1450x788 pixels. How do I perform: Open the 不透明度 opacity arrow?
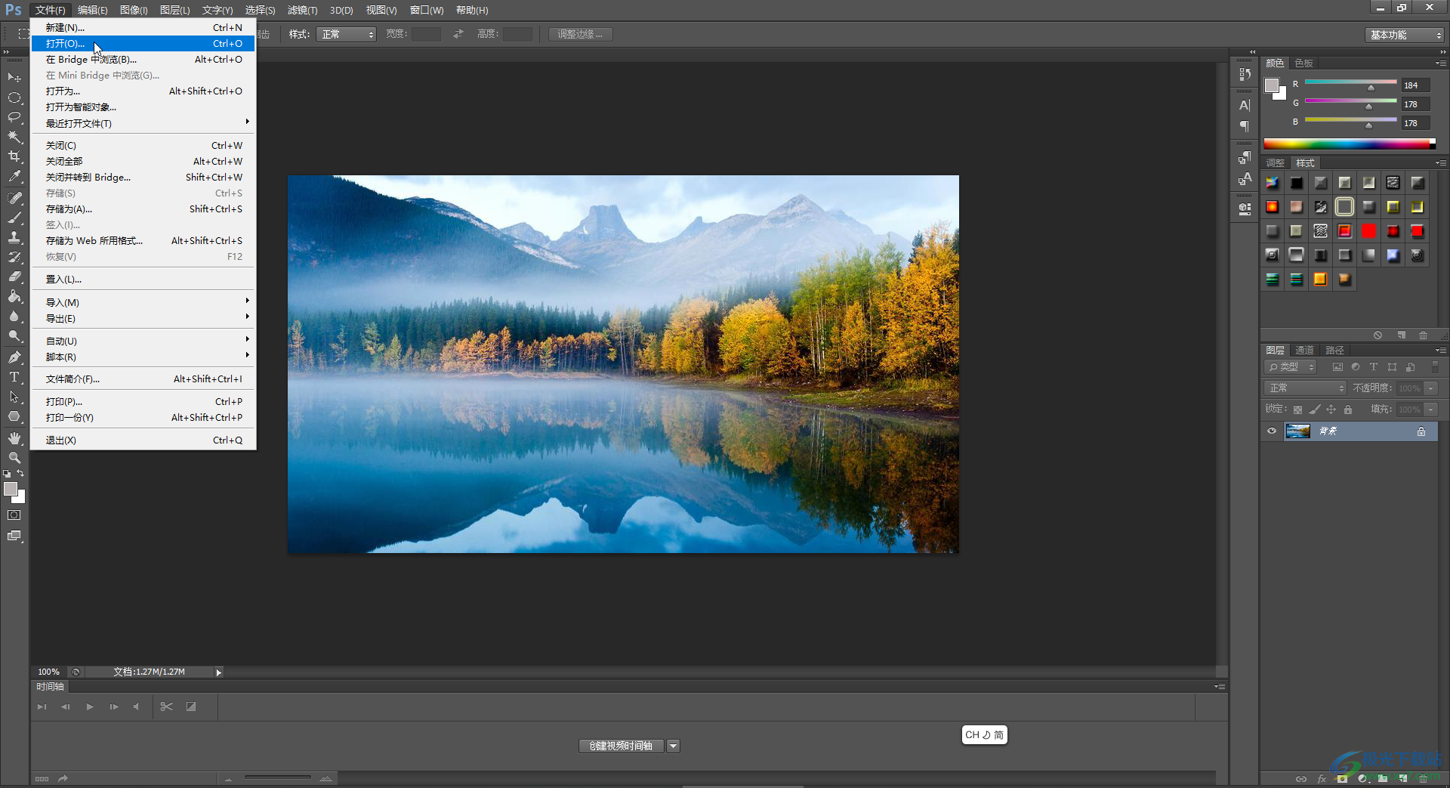click(x=1430, y=388)
